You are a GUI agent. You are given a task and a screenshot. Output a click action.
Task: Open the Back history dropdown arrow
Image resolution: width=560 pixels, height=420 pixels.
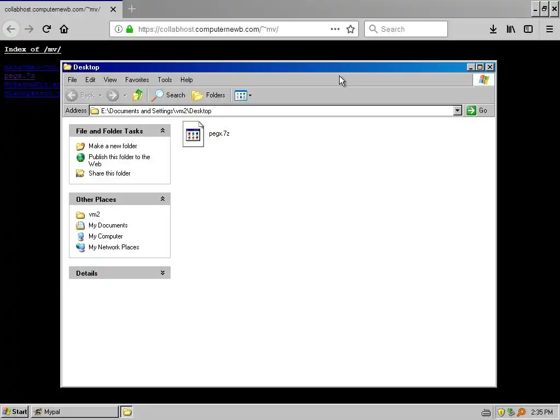coord(101,95)
